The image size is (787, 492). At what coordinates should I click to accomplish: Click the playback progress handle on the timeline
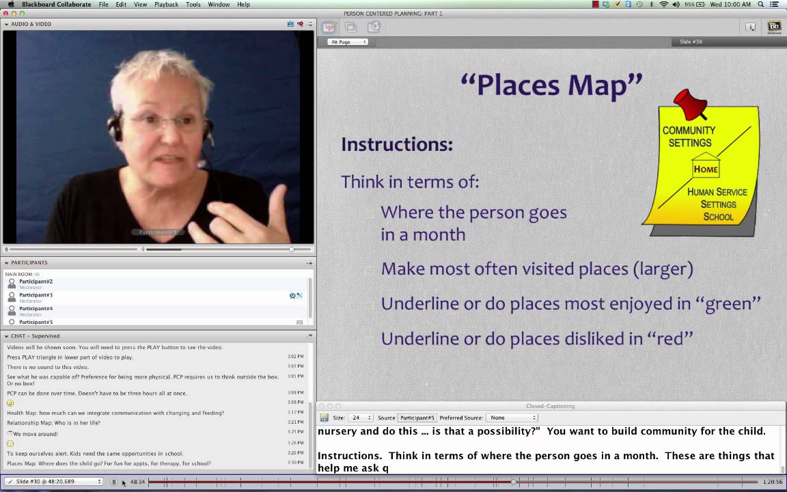coord(514,482)
